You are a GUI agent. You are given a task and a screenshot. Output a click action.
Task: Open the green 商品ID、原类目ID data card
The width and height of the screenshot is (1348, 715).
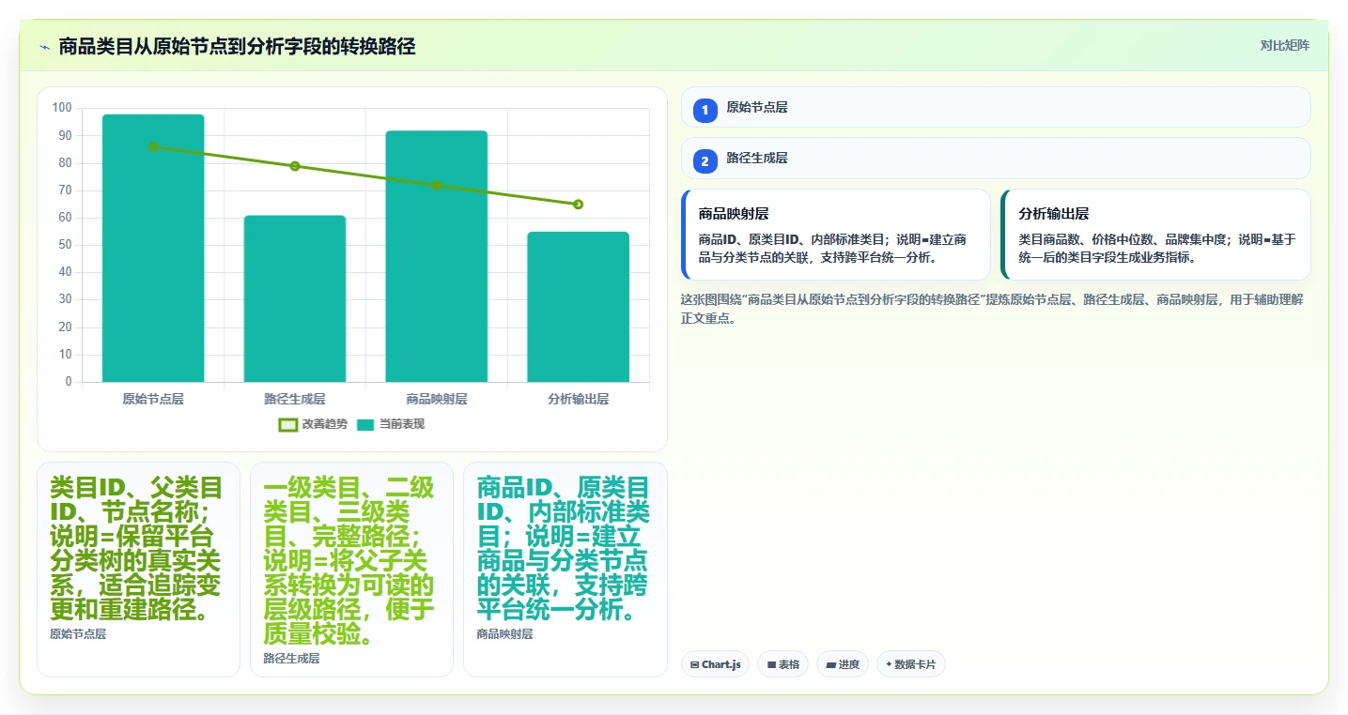pos(566,569)
